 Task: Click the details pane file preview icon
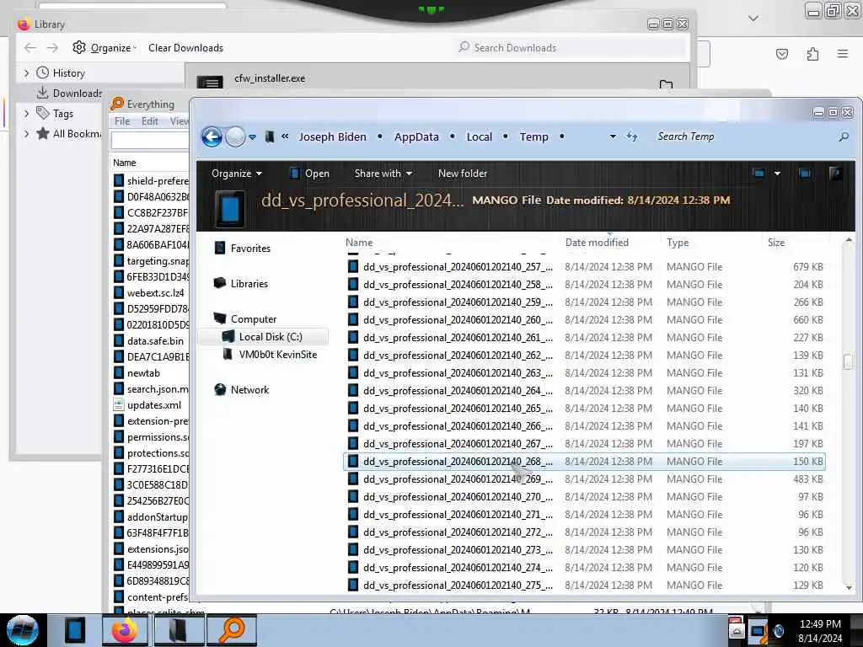click(230, 209)
